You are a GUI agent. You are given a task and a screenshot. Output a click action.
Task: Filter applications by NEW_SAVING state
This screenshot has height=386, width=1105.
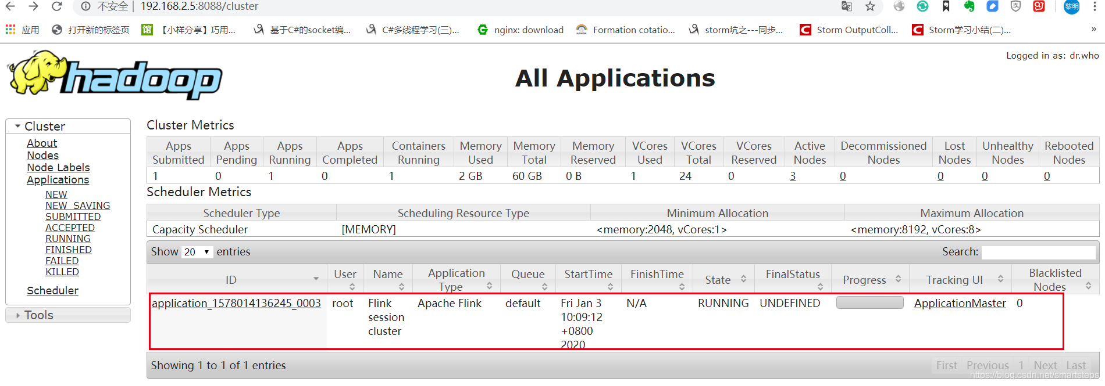pos(78,205)
